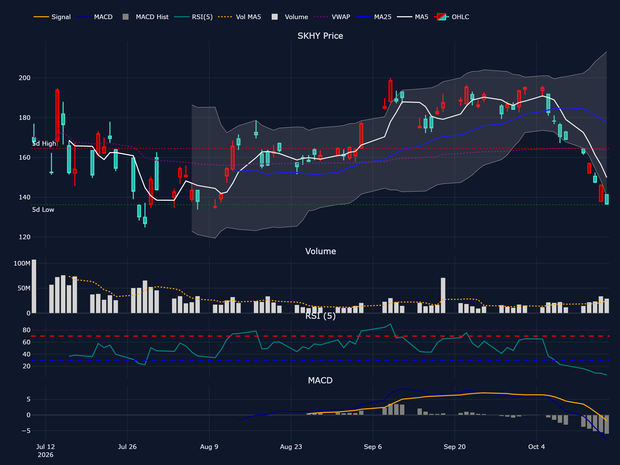620x465 pixels.
Task: Click the 5d High annotation label
Action: [44, 144]
